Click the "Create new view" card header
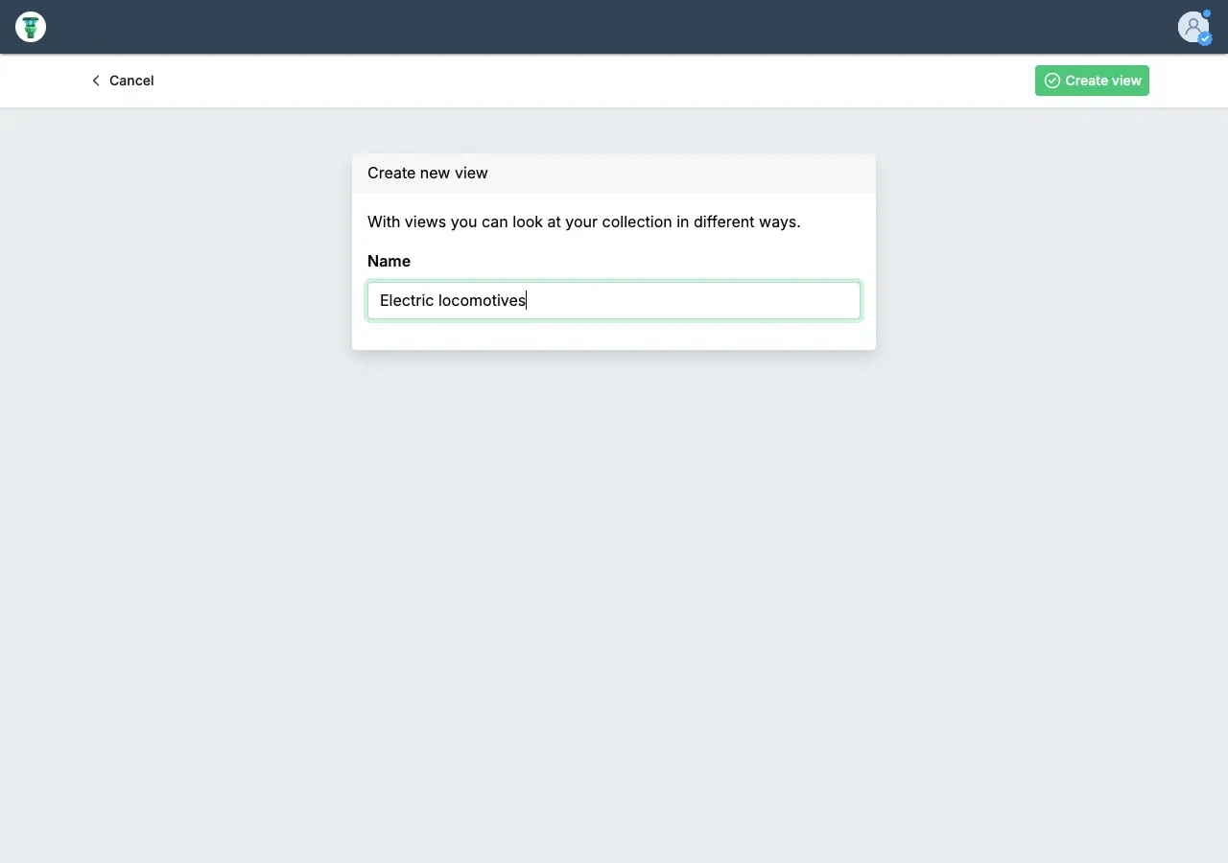Screen dimensions: 1228x863 [614, 174]
